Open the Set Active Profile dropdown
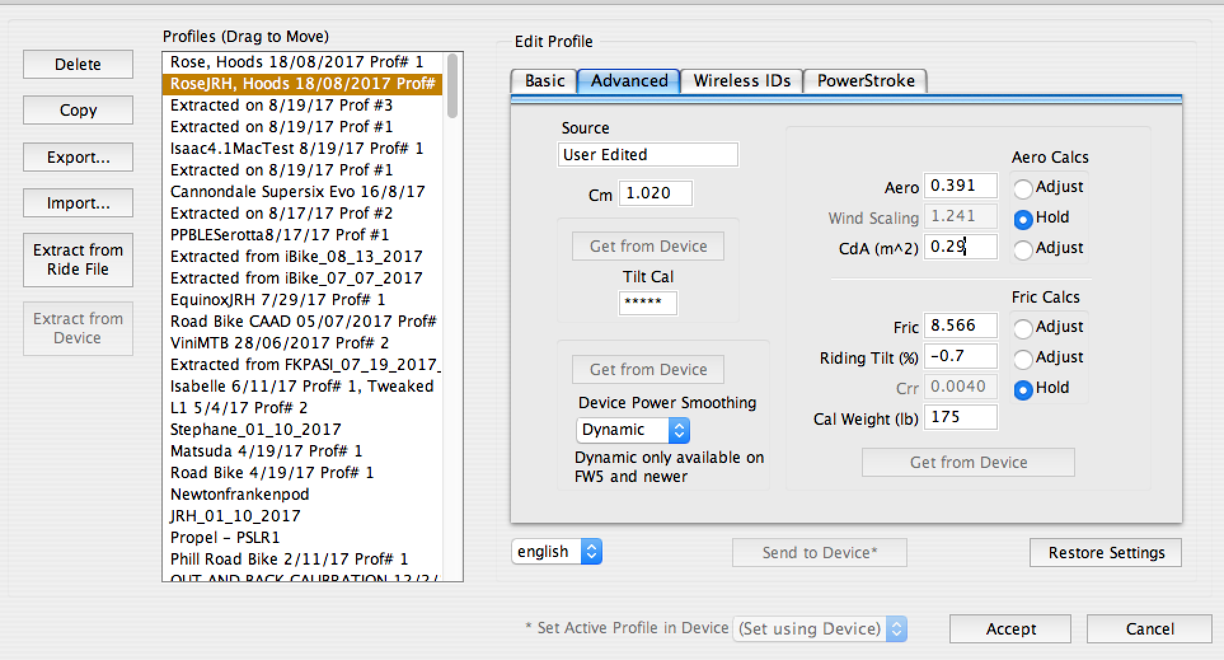The image size is (1224, 660). 820,629
